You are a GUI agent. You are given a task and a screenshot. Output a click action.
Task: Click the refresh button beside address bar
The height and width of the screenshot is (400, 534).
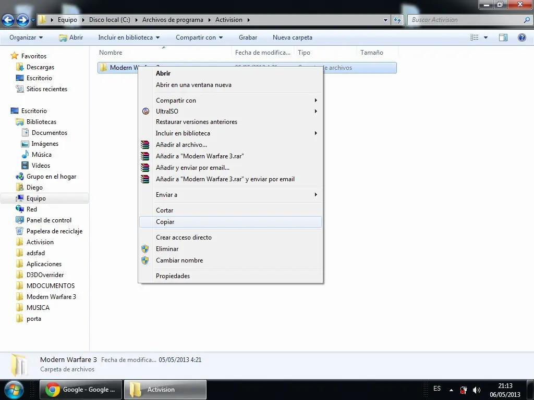pos(397,20)
